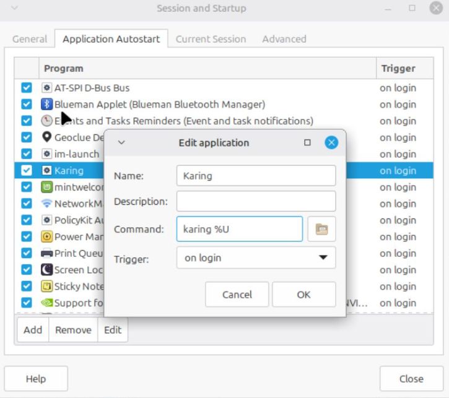The image size is (449, 398).
Task: Toggle the Karing autostart checkbox
Action: coord(27,170)
